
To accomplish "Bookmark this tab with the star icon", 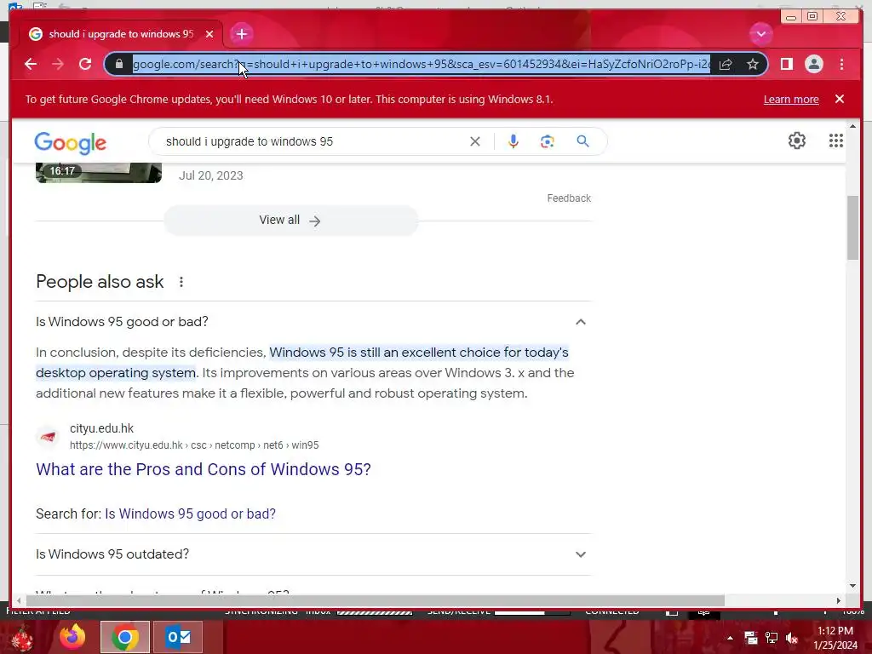I will (753, 64).
